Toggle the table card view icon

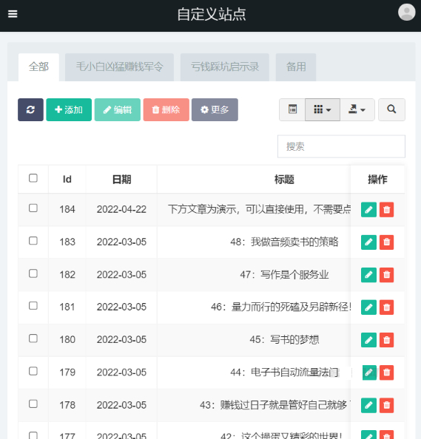pos(292,109)
